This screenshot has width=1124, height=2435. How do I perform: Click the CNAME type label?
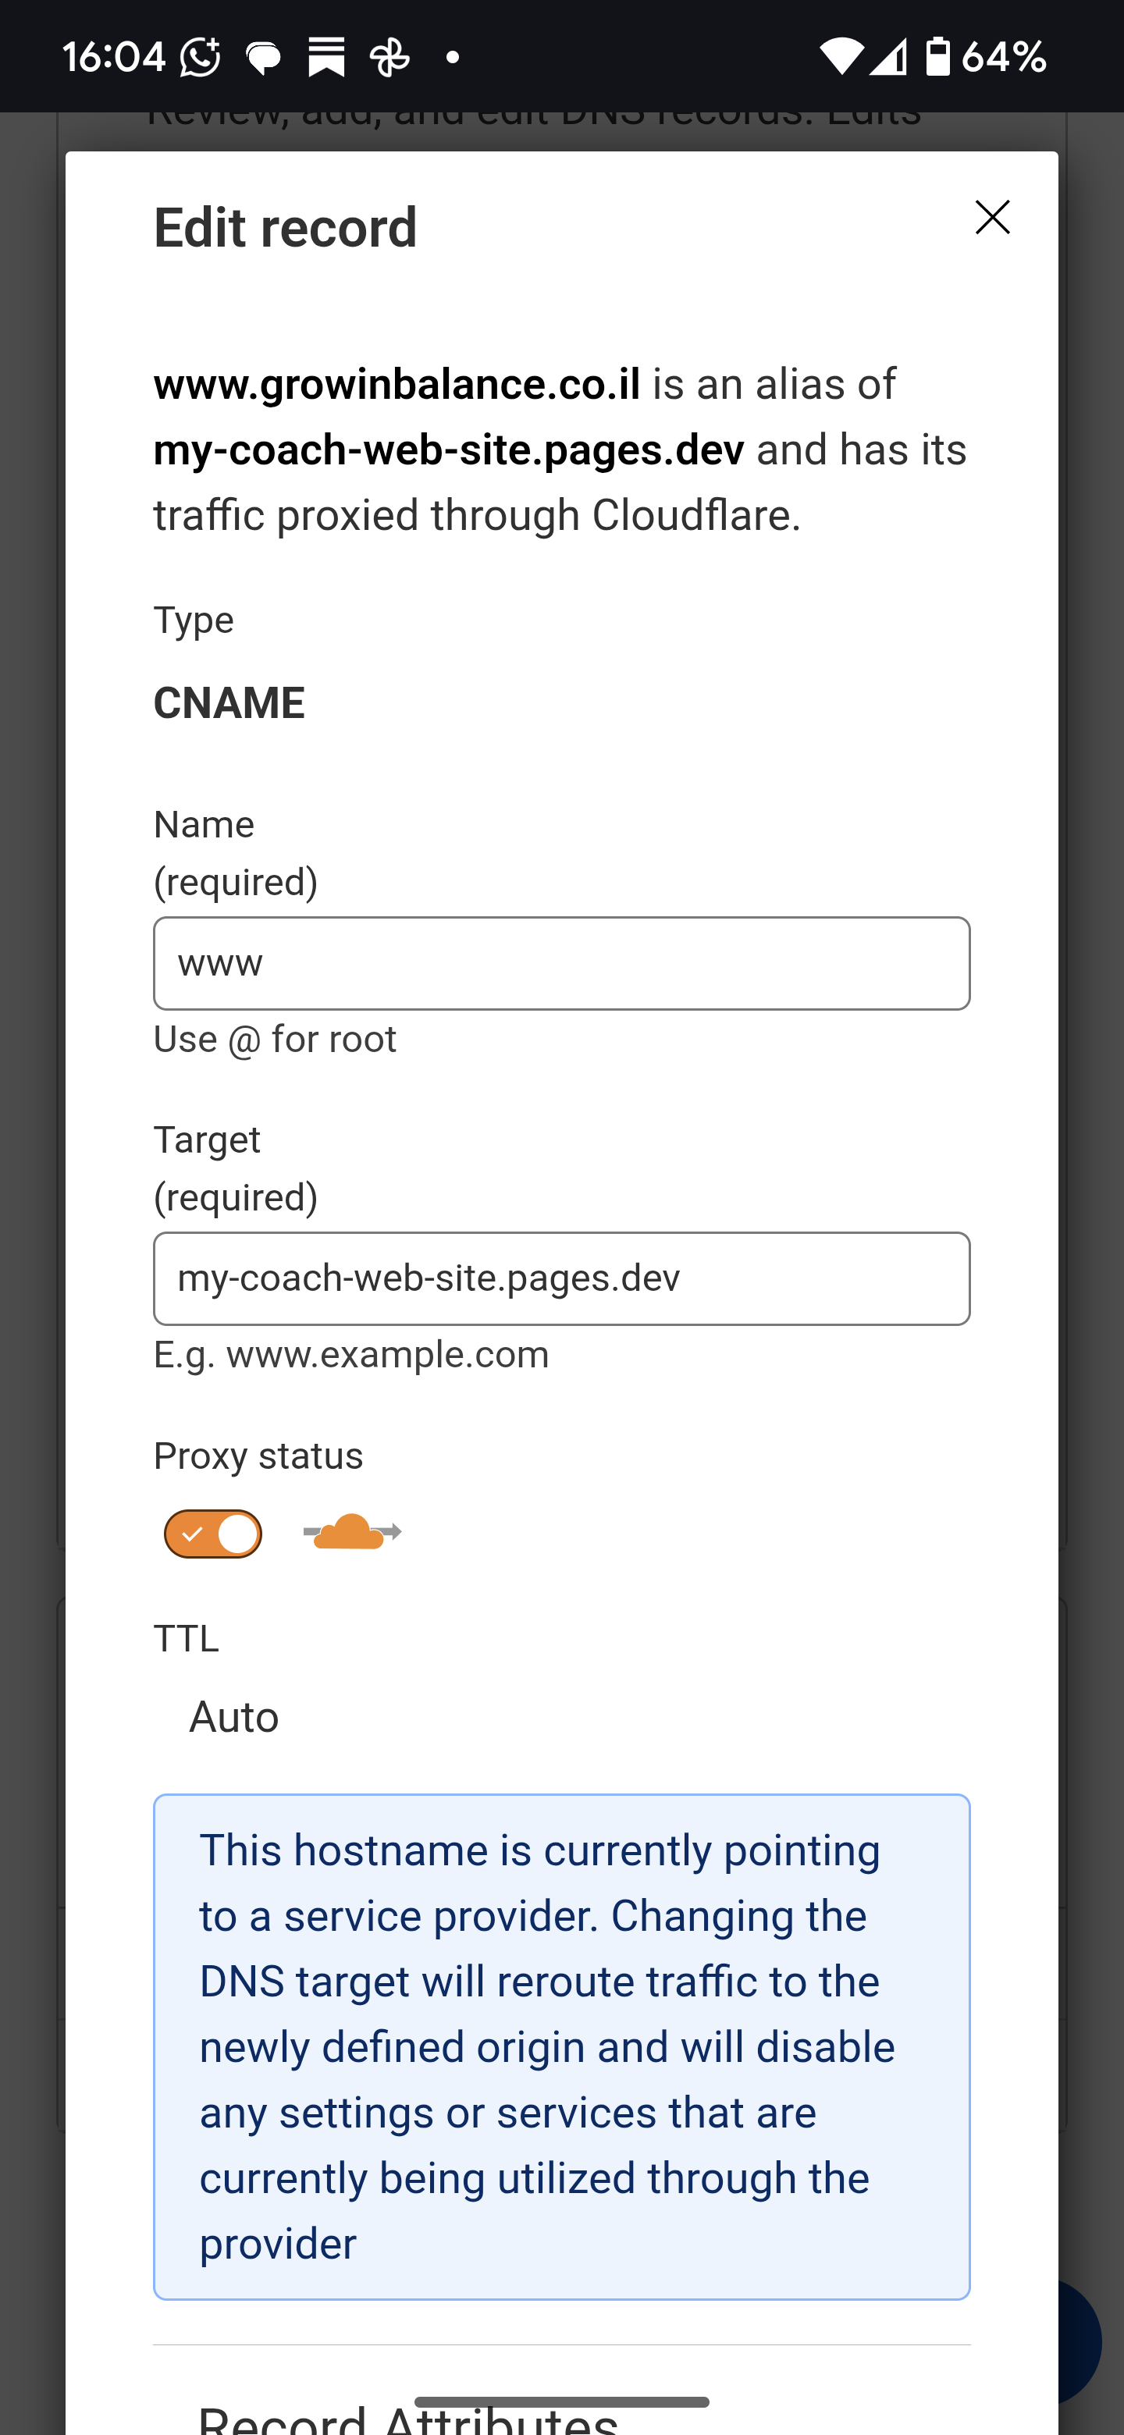(x=229, y=703)
